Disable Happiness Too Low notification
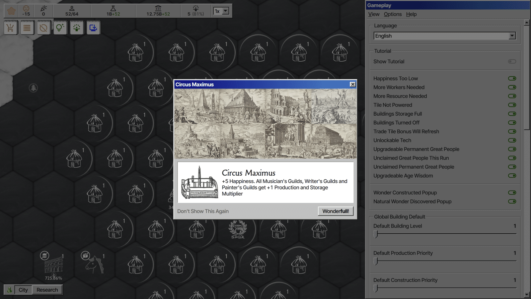Screen dimensions: 531x299 click(512, 78)
